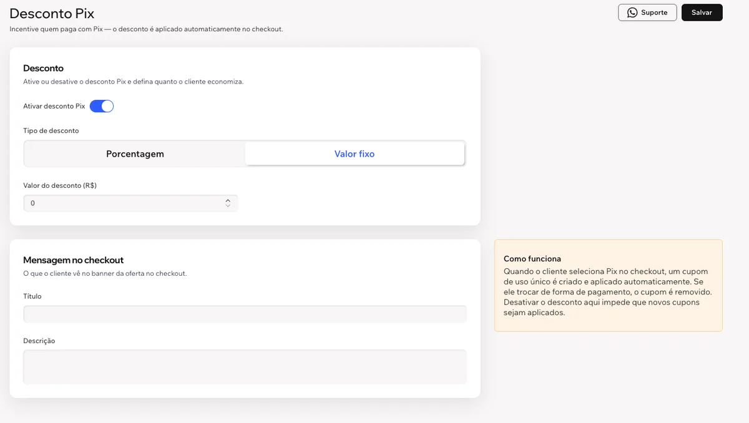This screenshot has width=749, height=423.
Task: Click the Descrição field label
Action: [39, 341]
